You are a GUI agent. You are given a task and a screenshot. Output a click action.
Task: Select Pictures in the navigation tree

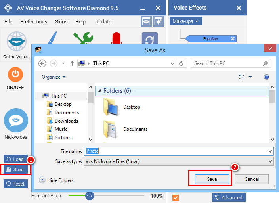[59, 138]
